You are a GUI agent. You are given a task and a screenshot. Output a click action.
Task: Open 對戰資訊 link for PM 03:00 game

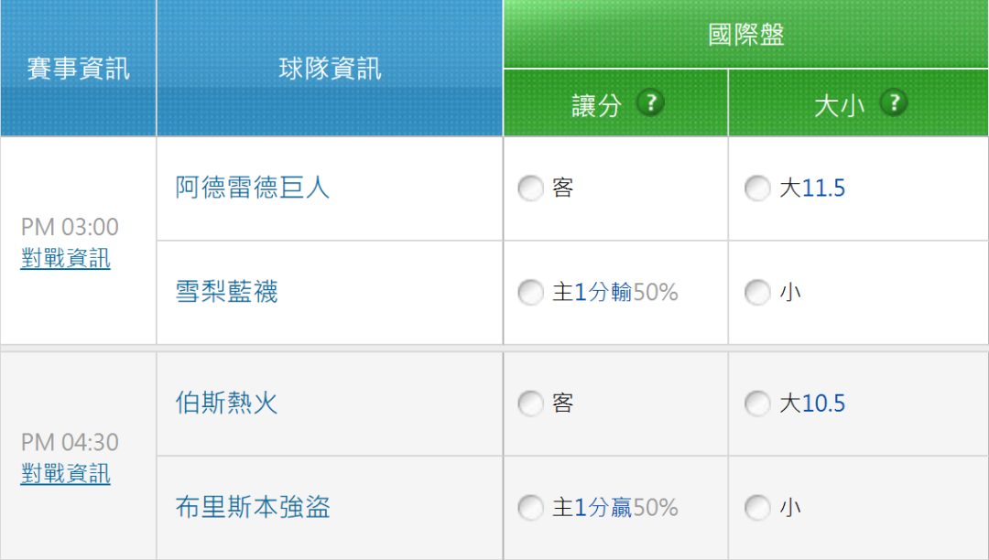tap(65, 259)
